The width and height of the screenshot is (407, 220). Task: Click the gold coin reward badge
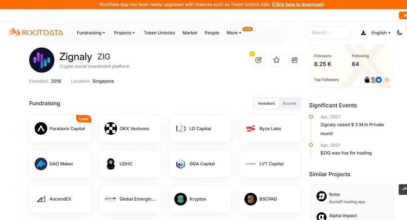coord(252,54)
